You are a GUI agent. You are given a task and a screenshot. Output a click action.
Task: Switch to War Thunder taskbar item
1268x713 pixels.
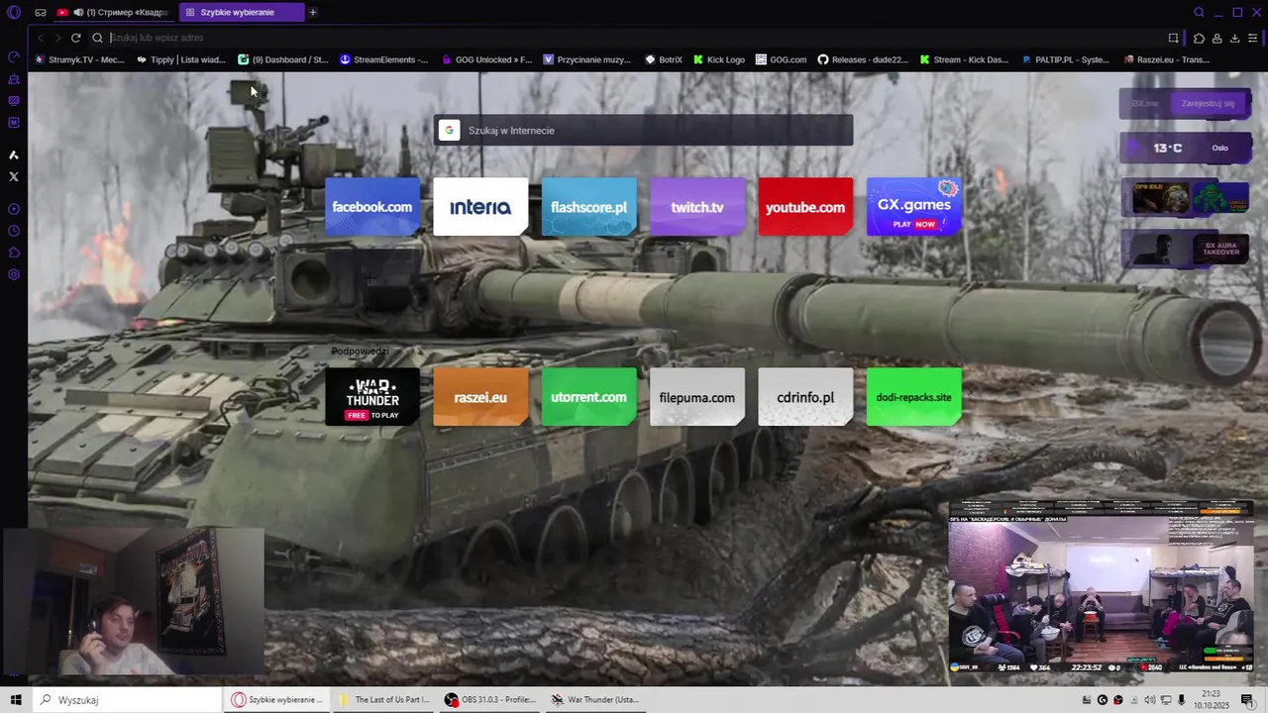pos(596,699)
